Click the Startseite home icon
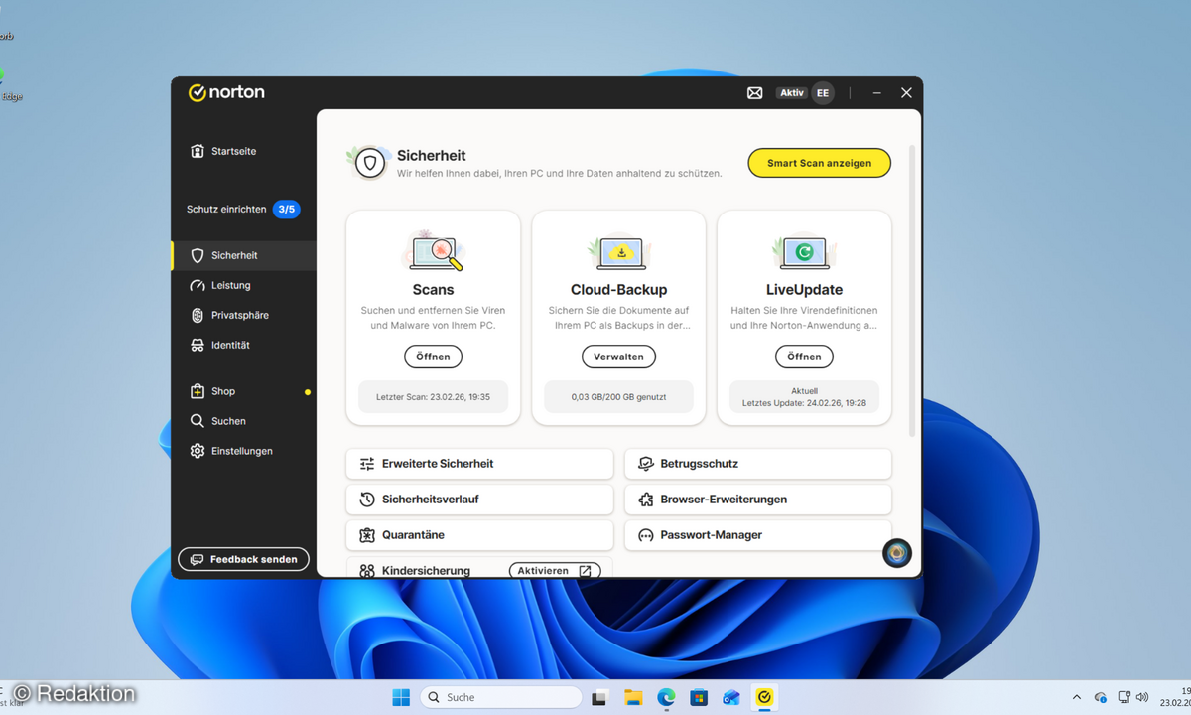This screenshot has width=1191, height=715. pyautogui.click(x=197, y=151)
